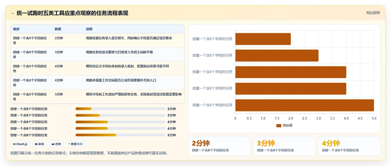Click the chart bar reaching value 5.0

point(305,105)
